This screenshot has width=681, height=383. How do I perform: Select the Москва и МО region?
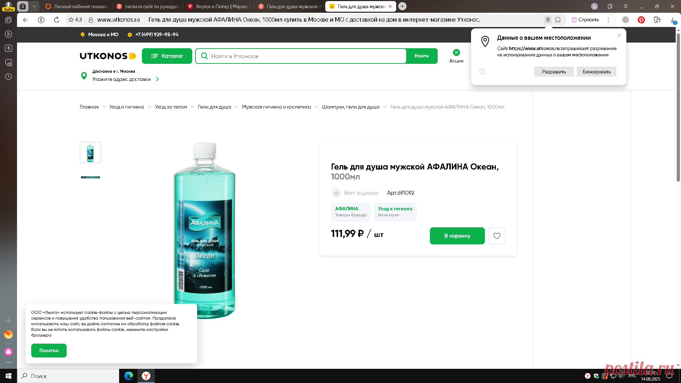tap(100, 34)
